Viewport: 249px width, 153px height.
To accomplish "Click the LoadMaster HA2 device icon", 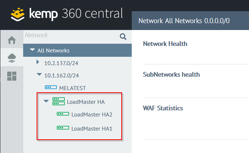I will (63, 114).
